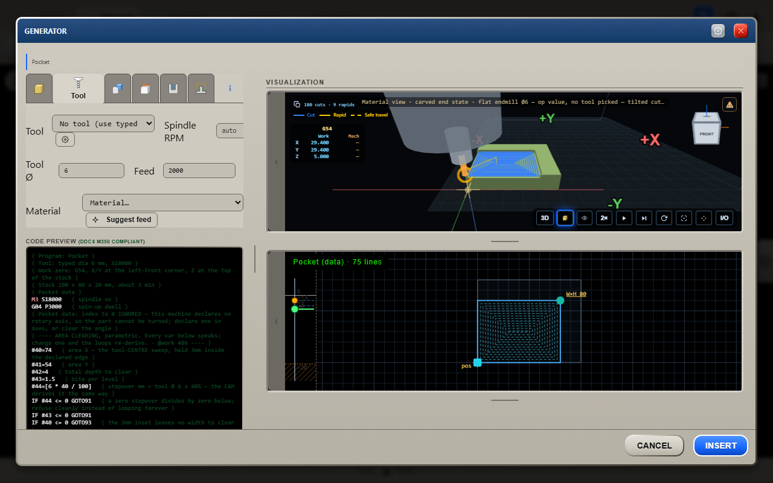This screenshot has height=483, width=773.
Task: Toggle the material view cube button
Action: (565, 218)
